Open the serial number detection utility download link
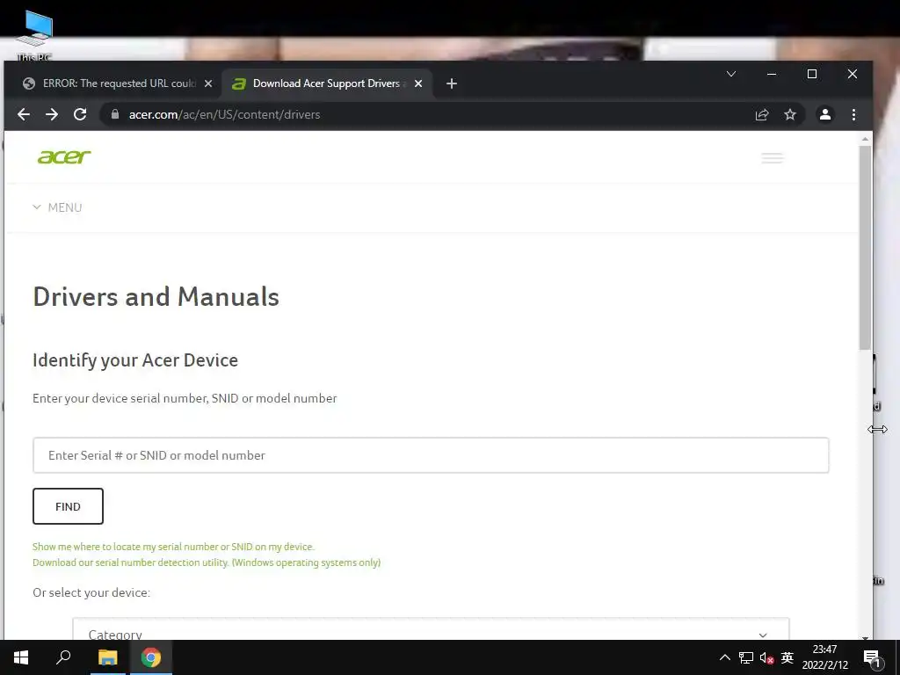 (x=207, y=562)
